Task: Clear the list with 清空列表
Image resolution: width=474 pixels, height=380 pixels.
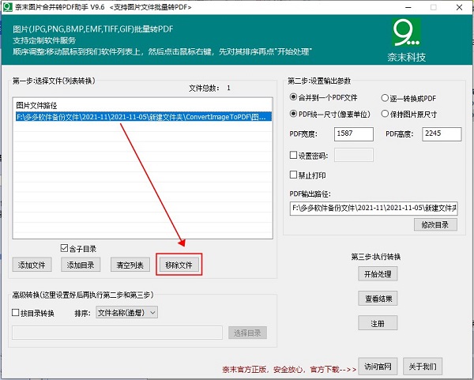Action: pyautogui.click(x=130, y=265)
